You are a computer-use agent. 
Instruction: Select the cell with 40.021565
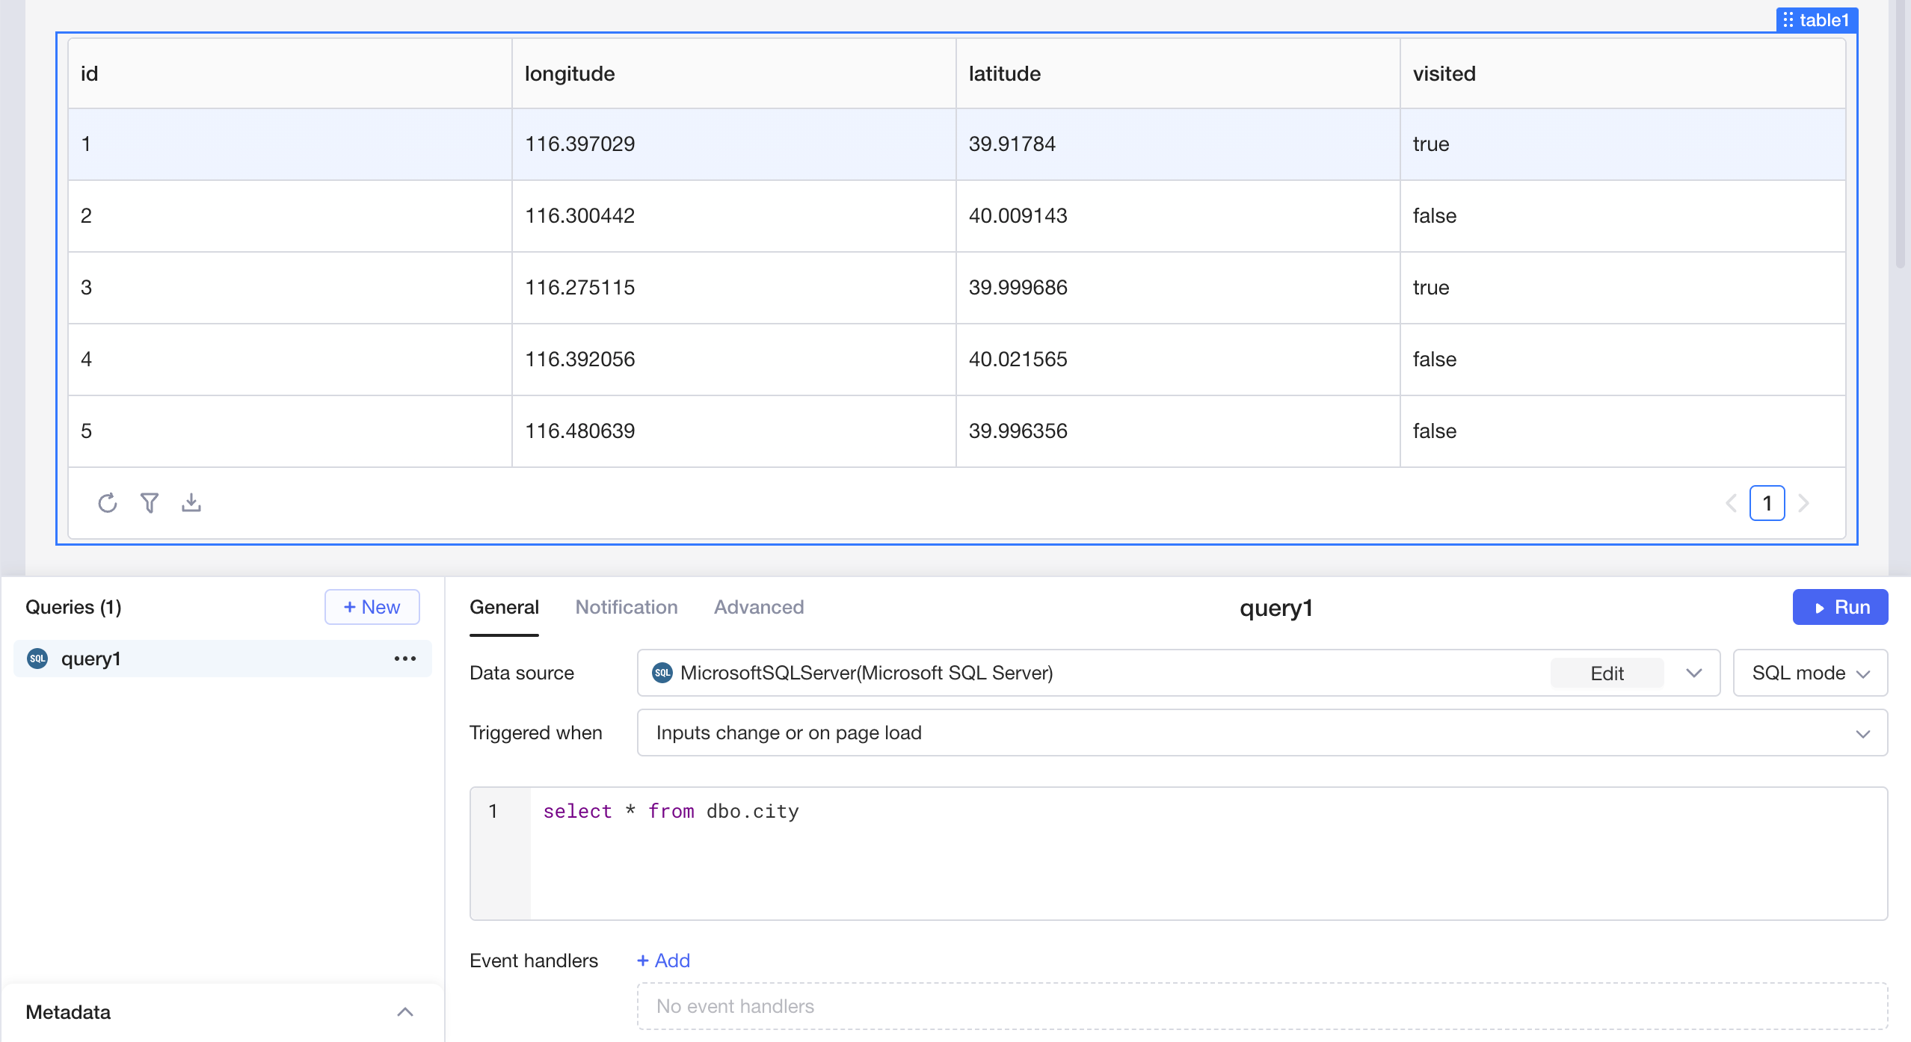(x=1178, y=360)
